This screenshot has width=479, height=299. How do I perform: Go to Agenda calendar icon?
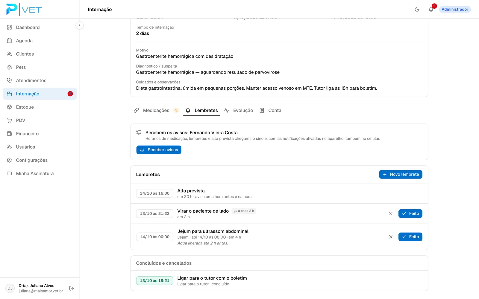[x=9, y=41]
